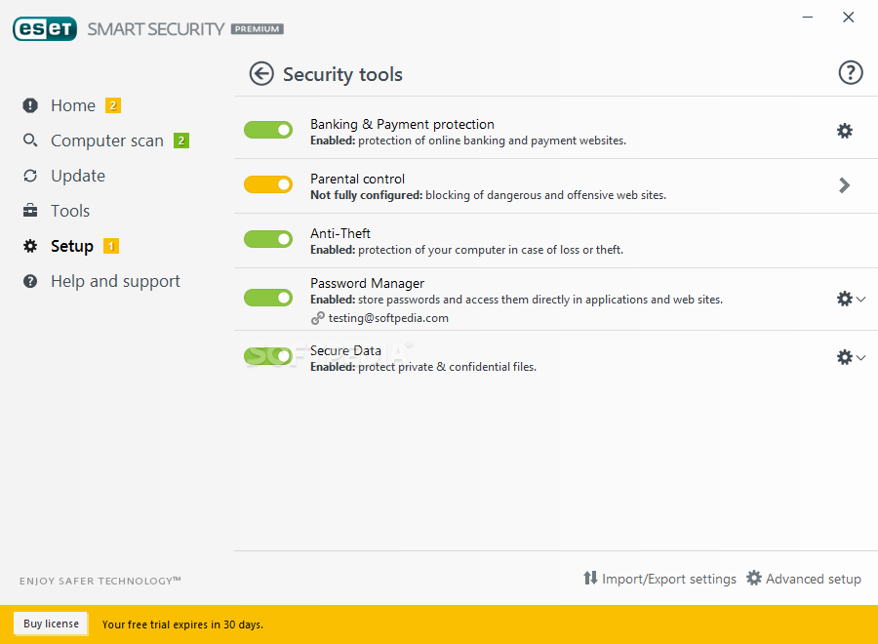This screenshot has height=644, width=878.
Task: Click the Help and support question icon
Action: click(x=30, y=281)
